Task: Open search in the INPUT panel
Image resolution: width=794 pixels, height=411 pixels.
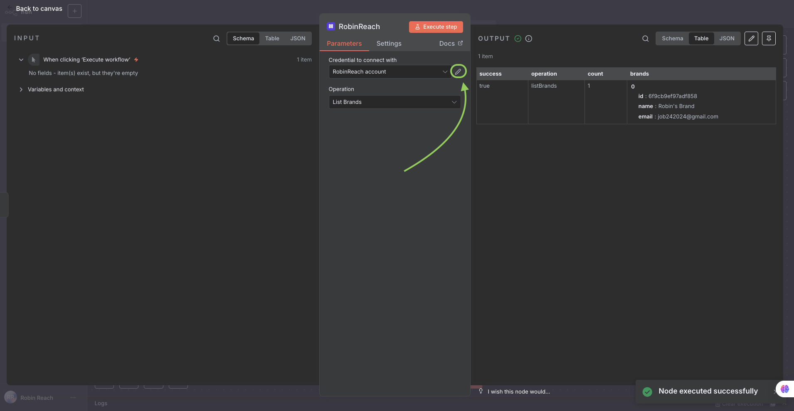Action: click(217, 39)
